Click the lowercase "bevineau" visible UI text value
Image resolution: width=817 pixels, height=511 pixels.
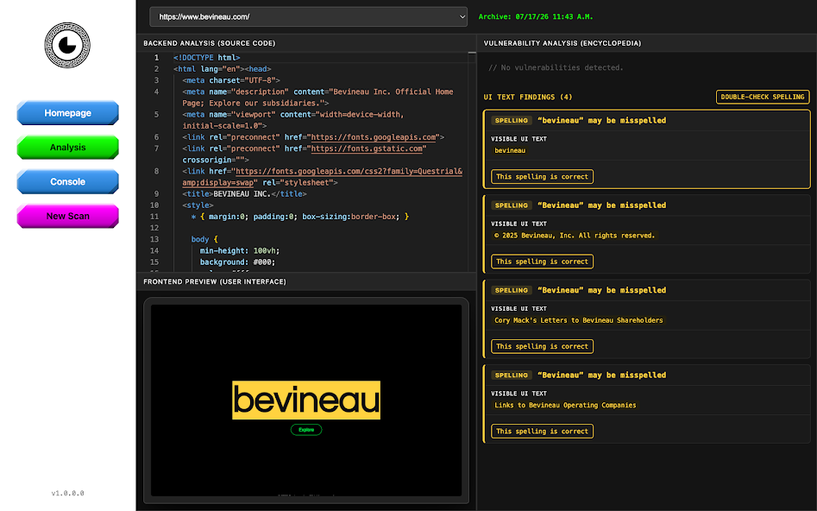pos(510,151)
